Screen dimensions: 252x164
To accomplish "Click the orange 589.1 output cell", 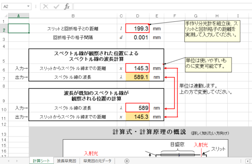I will [x=137, y=77].
